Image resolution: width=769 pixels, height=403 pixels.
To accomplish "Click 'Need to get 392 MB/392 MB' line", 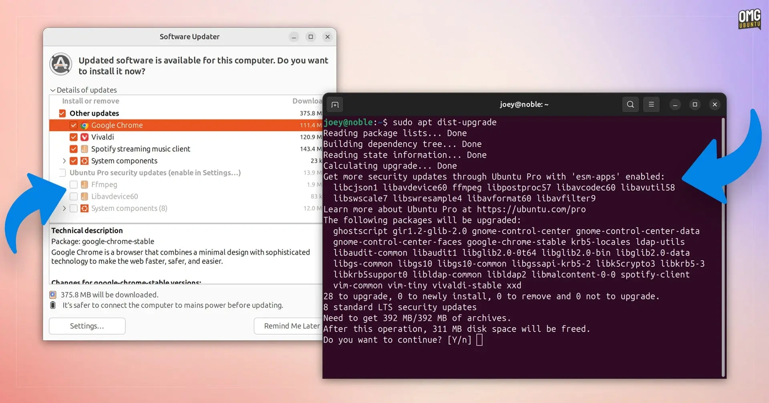I will [417, 318].
